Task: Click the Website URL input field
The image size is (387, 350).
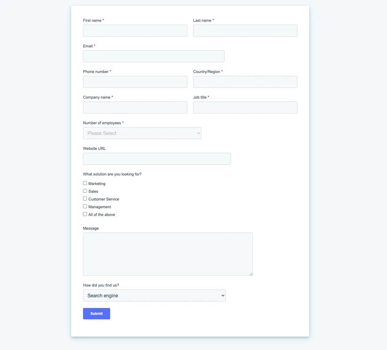Action: 157,159
